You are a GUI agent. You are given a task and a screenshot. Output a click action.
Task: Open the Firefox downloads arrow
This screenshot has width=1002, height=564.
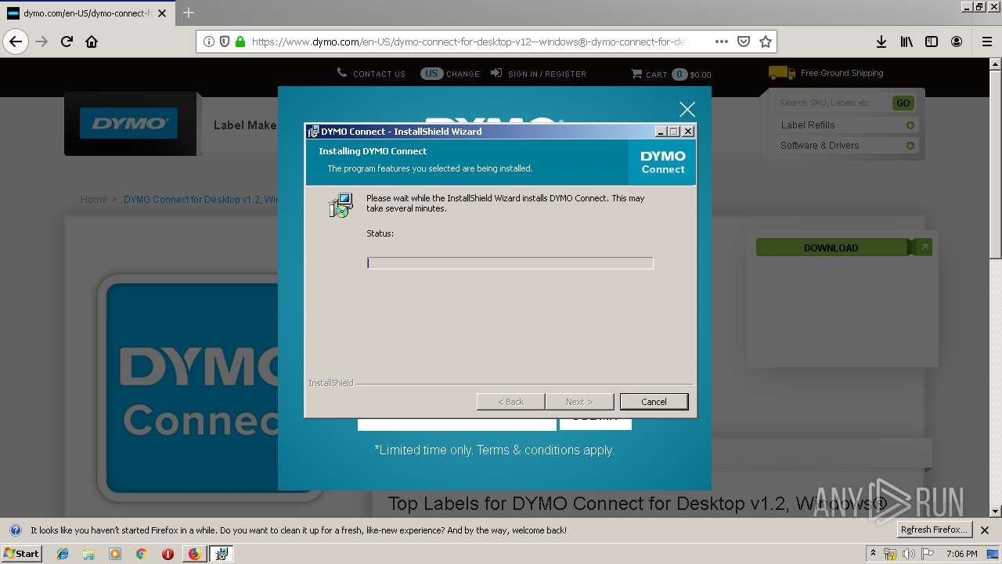pyautogui.click(x=881, y=42)
